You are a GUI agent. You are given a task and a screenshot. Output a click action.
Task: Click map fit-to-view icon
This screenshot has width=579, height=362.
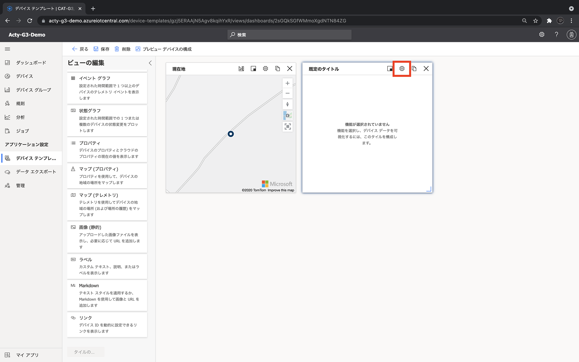pos(288,126)
